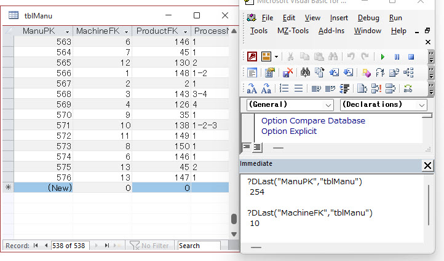
Task: Switch to Full Module View button
Action: (258, 147)
